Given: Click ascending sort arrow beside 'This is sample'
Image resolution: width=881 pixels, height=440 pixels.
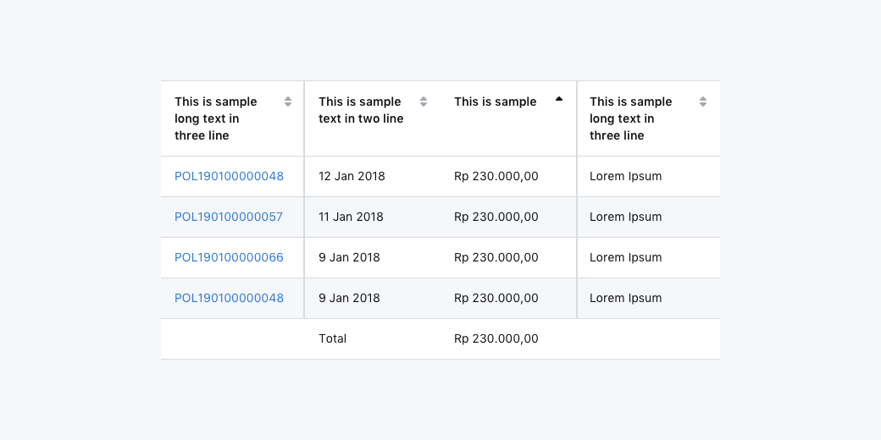Looking at the screenshot, I should tap(559, 100).
